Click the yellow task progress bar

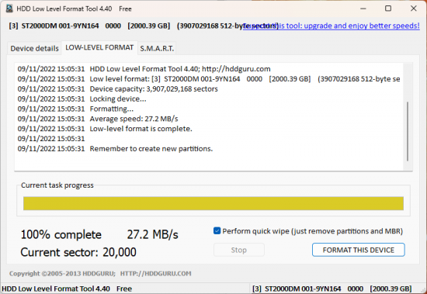tap(213, 203)
